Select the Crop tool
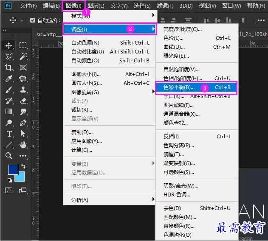Screen dimensions: 268x241 (8, 67)
